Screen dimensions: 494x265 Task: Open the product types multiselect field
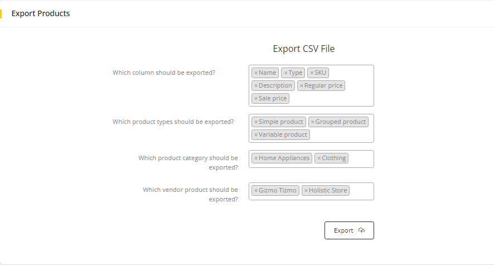coord(340,135)
